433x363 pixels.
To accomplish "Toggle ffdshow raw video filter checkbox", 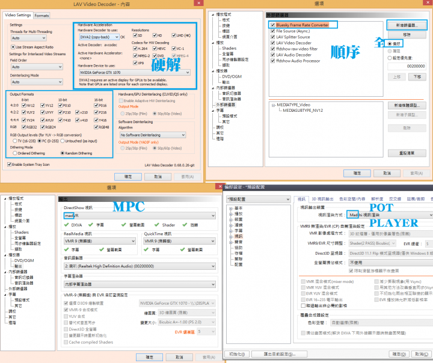I will (273, 49).
